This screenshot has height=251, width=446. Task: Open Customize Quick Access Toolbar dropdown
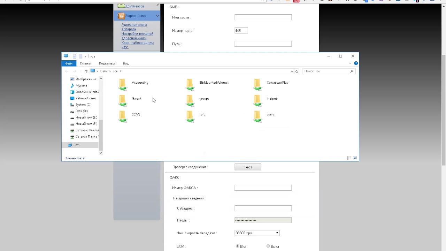tap(85, 56)
